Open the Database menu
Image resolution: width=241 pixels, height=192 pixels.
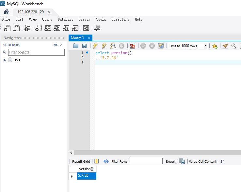(66, 19)
